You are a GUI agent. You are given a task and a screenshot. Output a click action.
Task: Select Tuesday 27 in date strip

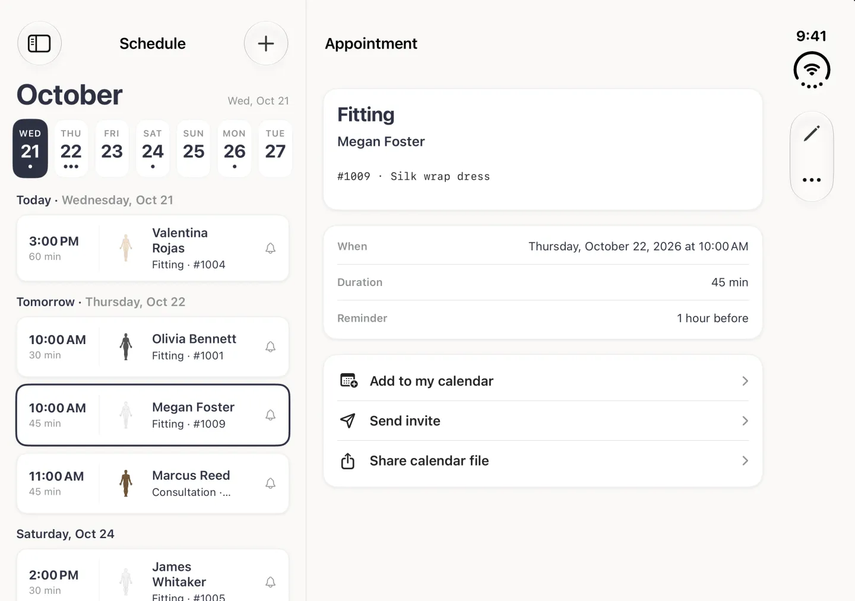275,149
